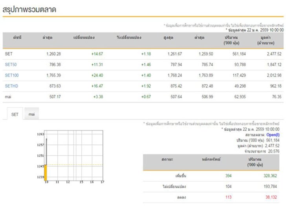Click unchanged volume 193,784
The height and width of the screenshot is (206, 286).
270,186
